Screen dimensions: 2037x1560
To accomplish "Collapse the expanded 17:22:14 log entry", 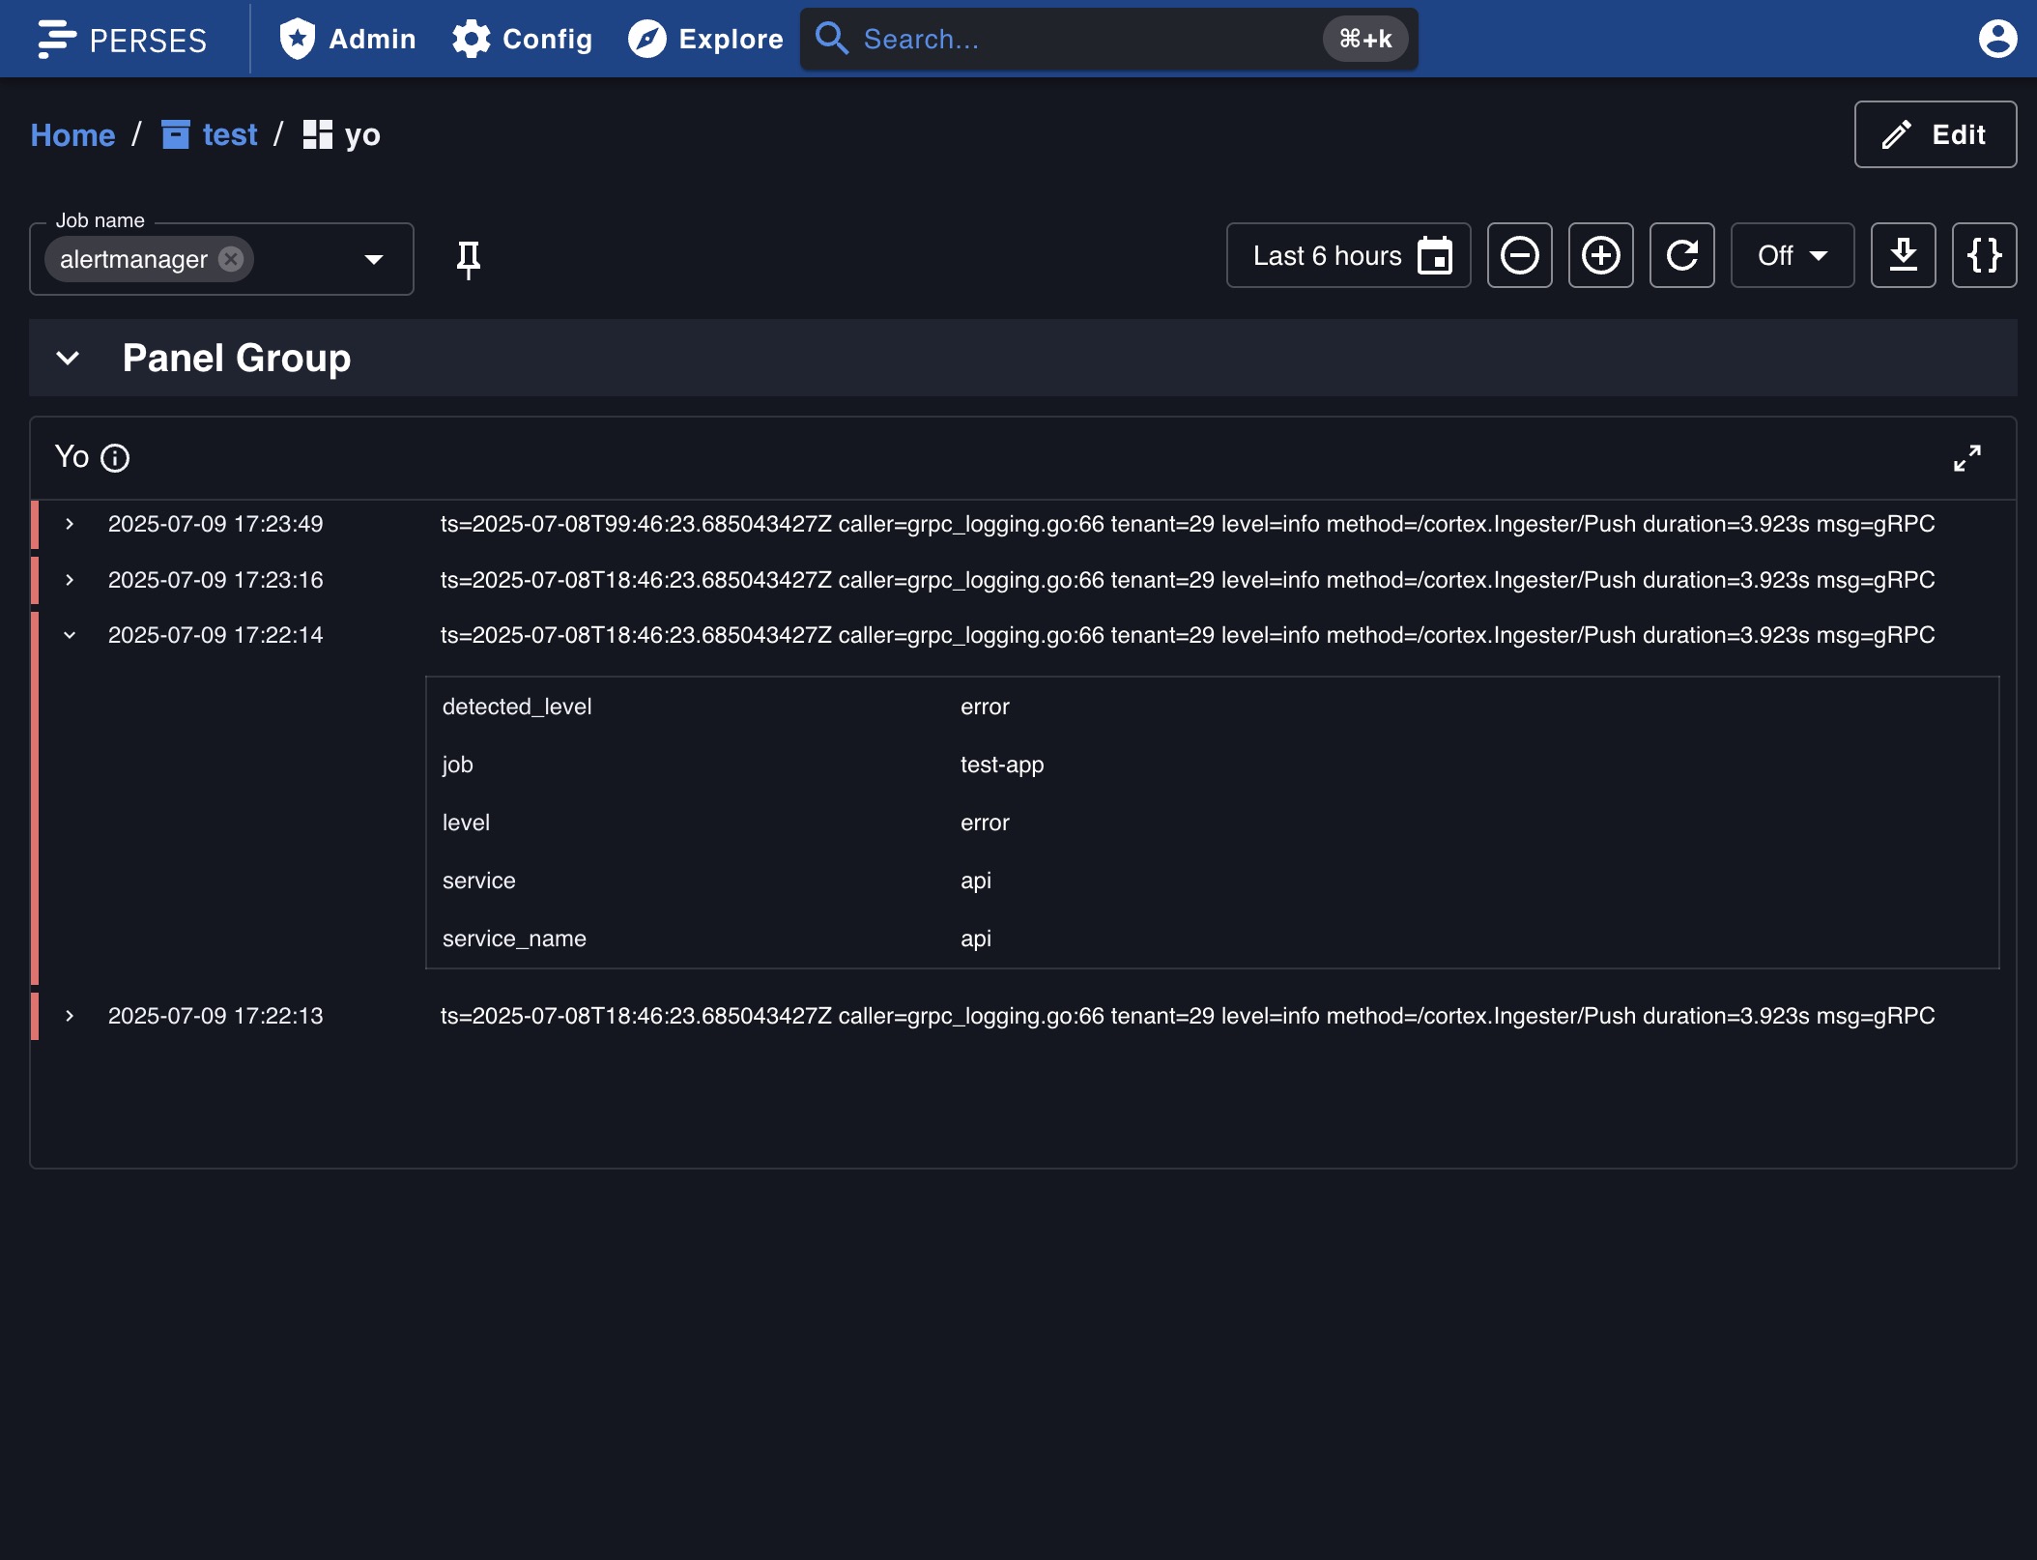I will pos(71,635).
